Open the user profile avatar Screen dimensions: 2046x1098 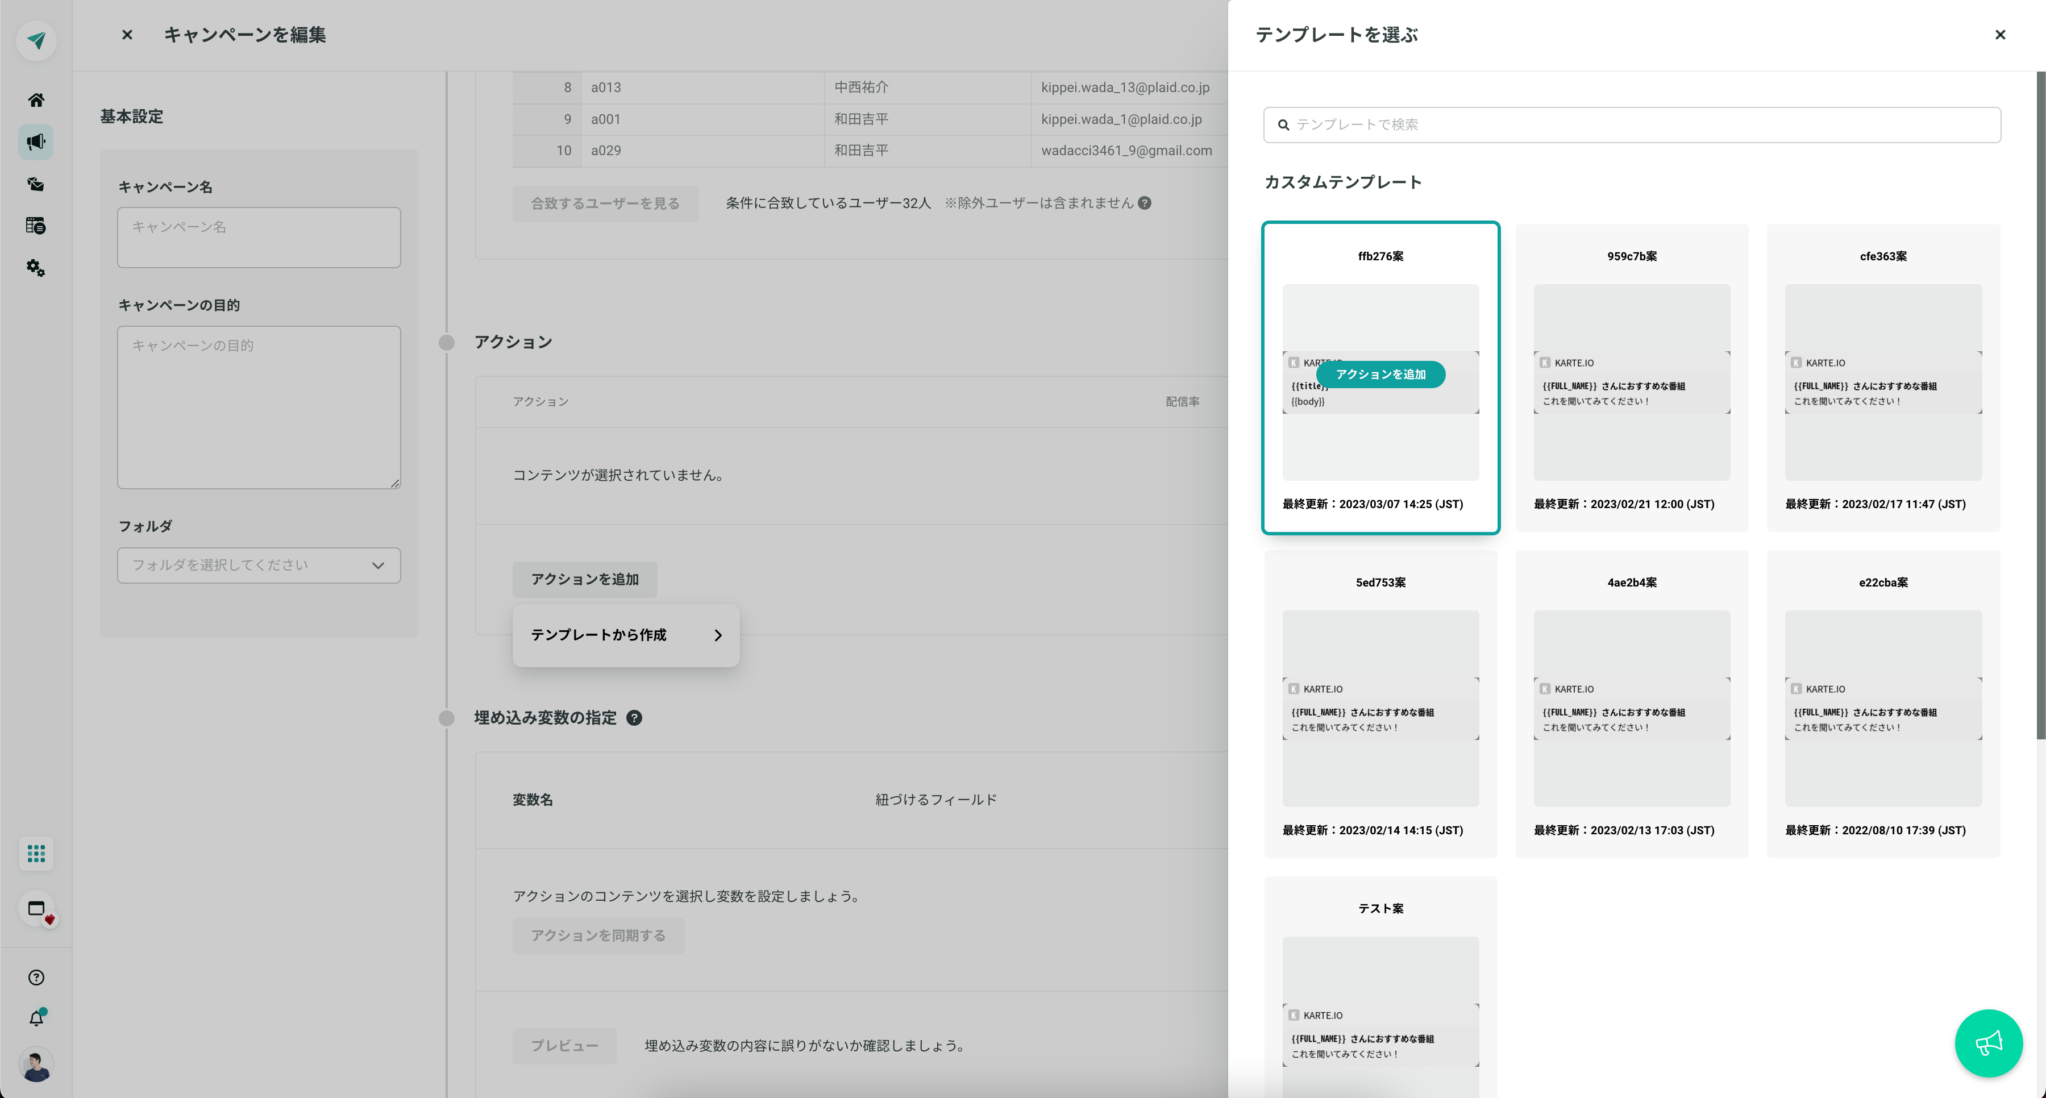(36, 1064)
